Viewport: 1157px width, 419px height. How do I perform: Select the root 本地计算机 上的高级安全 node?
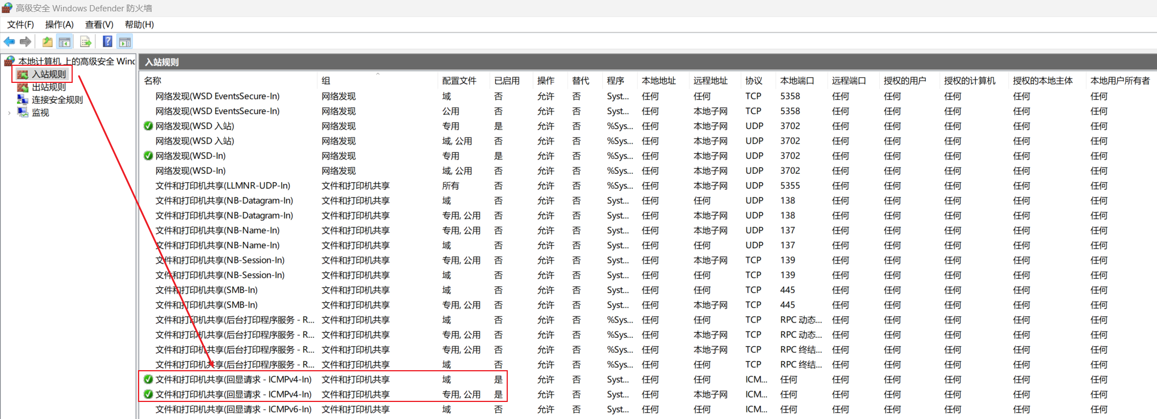77,61
